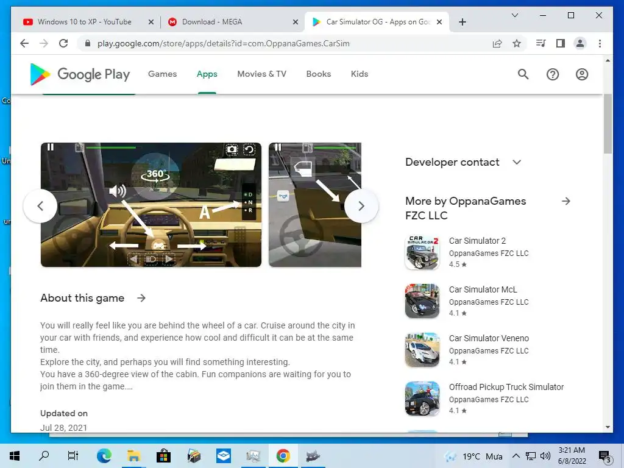Expand Developer contact section
624x468 pixels.
(x=517, y=162)
